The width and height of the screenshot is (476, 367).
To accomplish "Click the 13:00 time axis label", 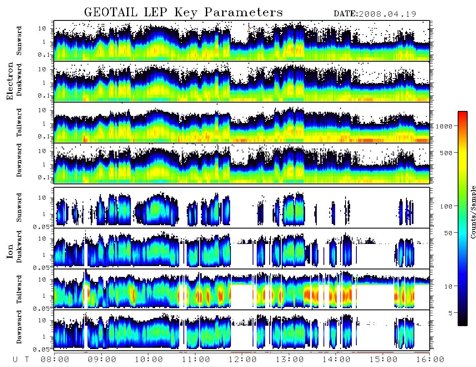I will click(290, 359).
